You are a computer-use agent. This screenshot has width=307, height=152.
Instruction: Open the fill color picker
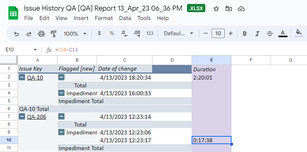tap(299, 33)
